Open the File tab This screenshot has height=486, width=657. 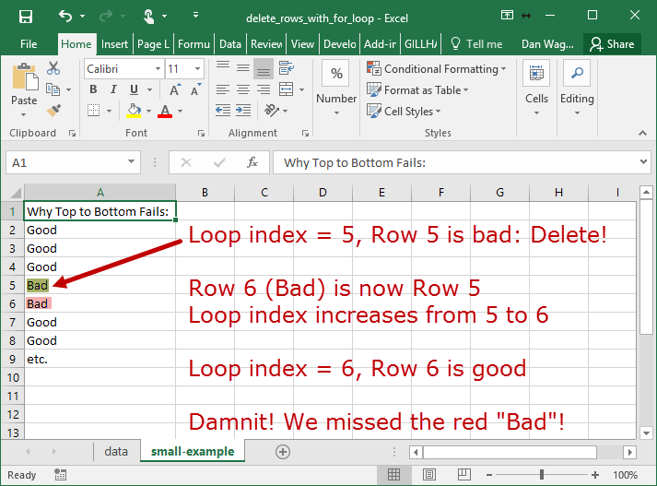click(x=29, y=44)
